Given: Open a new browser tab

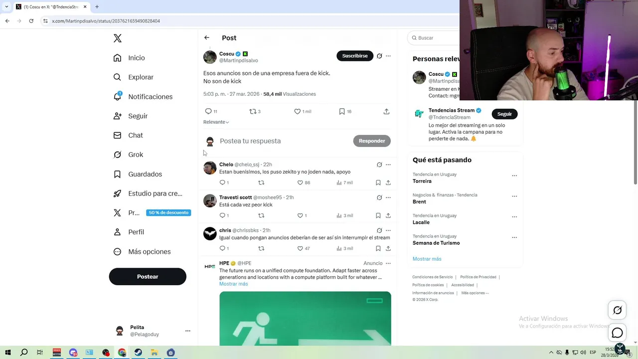Looking at the screenshot, I should click(x=97, y=7).
